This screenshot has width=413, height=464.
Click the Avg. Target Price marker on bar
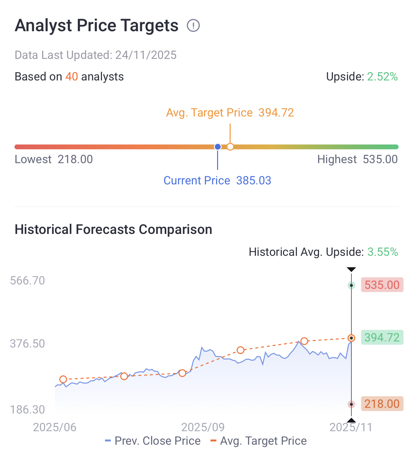coord(230,147)
